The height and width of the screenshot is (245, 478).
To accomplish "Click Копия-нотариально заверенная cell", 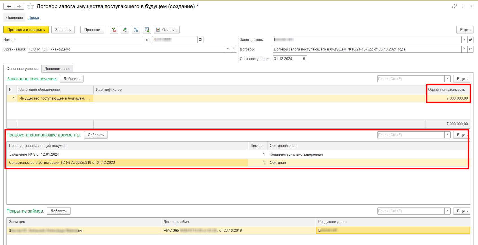I will click(368, 154).
